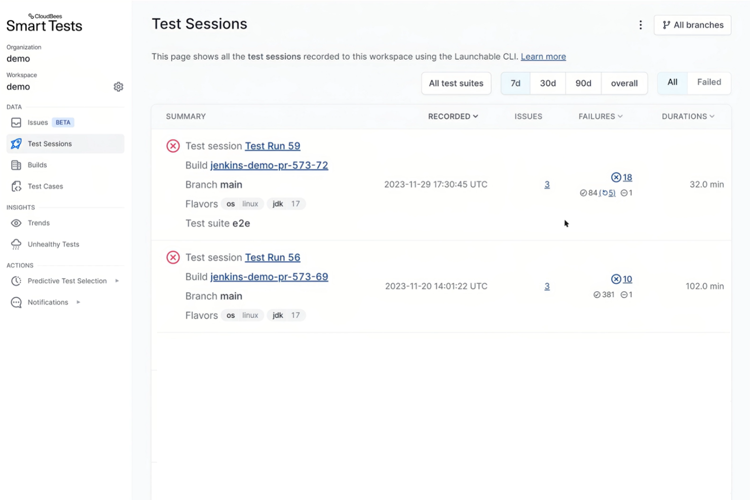The width and height of the screenshot is (750, 500).
Task: Switch to the Failed sessions filter
Action: [708, 82]
